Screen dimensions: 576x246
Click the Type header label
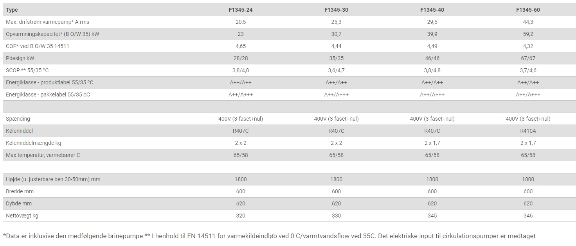12,10
